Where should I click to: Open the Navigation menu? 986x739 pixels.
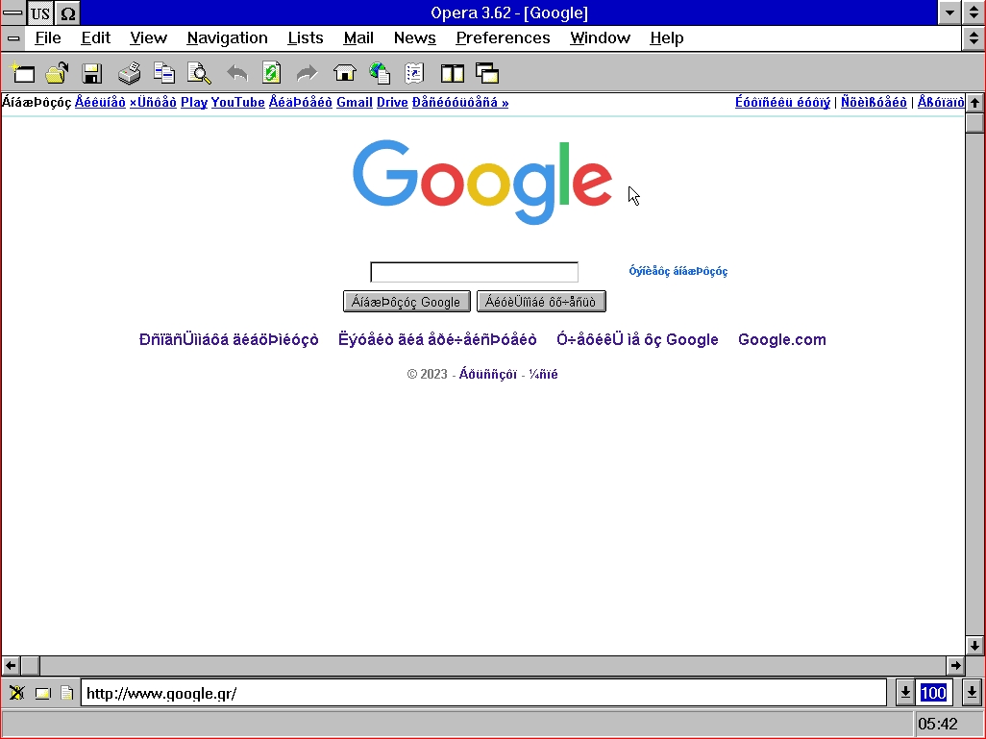(227, 38)
